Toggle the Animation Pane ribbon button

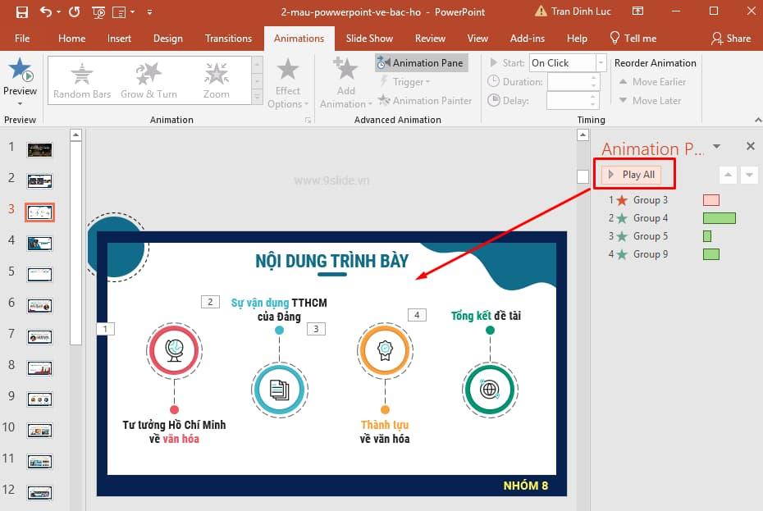click(421, 62)
